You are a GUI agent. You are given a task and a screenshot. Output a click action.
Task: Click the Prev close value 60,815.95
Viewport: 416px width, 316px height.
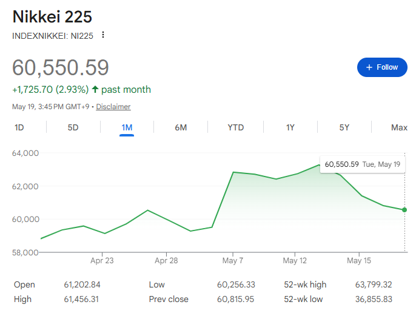click(x=235, y=299)
